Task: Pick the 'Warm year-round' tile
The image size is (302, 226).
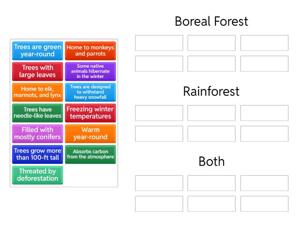Action: [90, 134]
